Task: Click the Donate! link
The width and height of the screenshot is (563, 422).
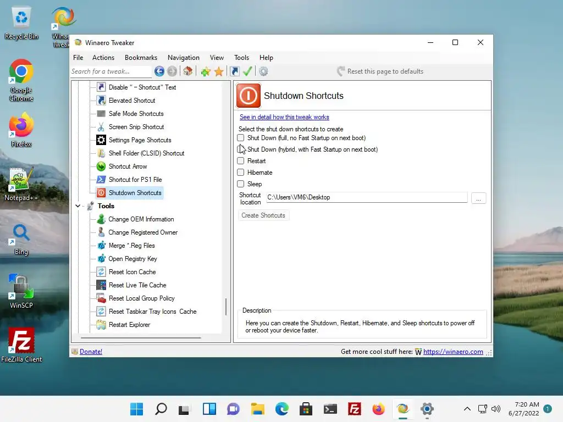Action: coord(91,352)
